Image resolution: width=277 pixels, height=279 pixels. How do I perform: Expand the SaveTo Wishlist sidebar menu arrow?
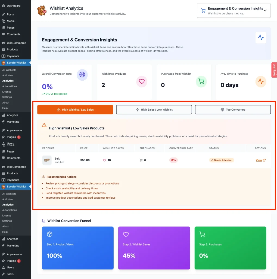click(30, 62)
